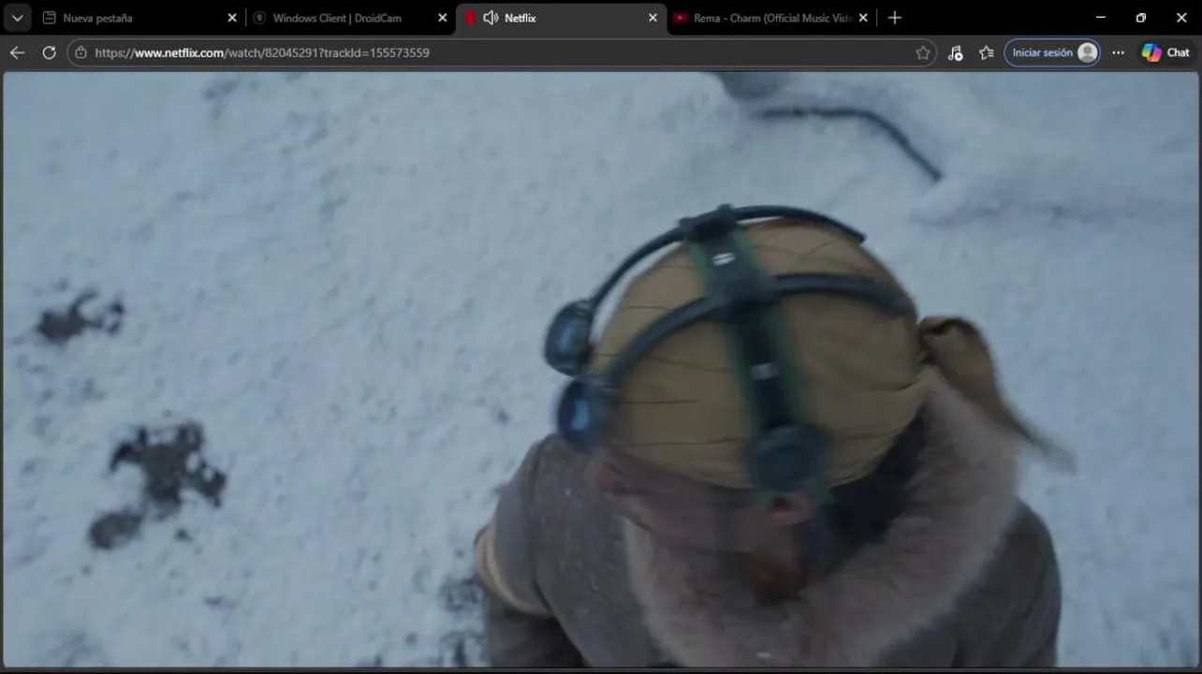Switch to the Rema - Charm video tab
Viewport: 1202px width, 674px height.
tap(771, 18)
